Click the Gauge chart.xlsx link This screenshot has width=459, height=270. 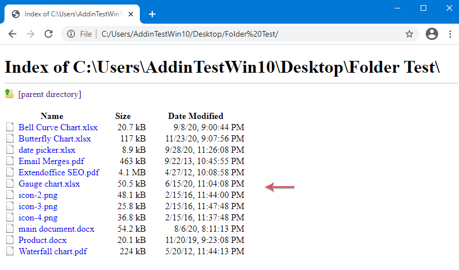pyautogui.click(x=49, y=184)
